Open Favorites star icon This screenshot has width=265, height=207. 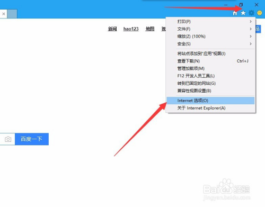pyautogui.click(x=243, y=13)
